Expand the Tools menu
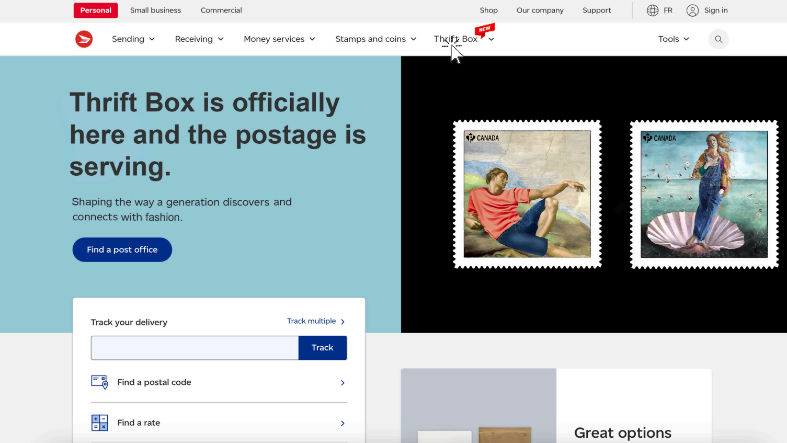This screenshot has height=443, width=787. (x=674, y=39)
